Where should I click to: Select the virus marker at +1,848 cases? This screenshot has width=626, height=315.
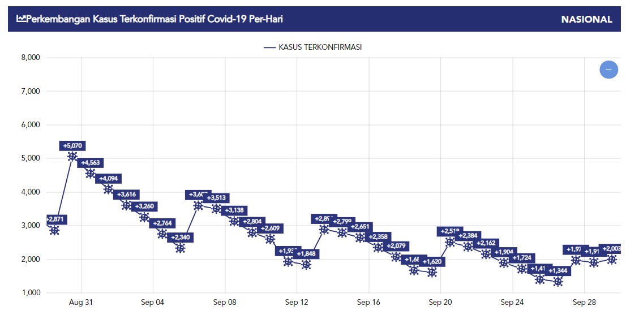pos(306,265)
